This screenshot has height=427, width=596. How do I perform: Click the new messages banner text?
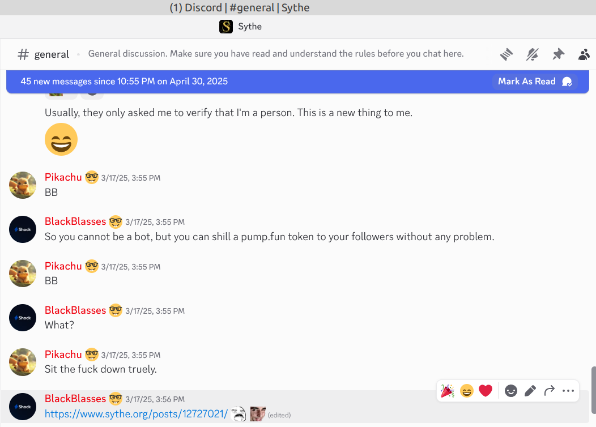point(124,82)
